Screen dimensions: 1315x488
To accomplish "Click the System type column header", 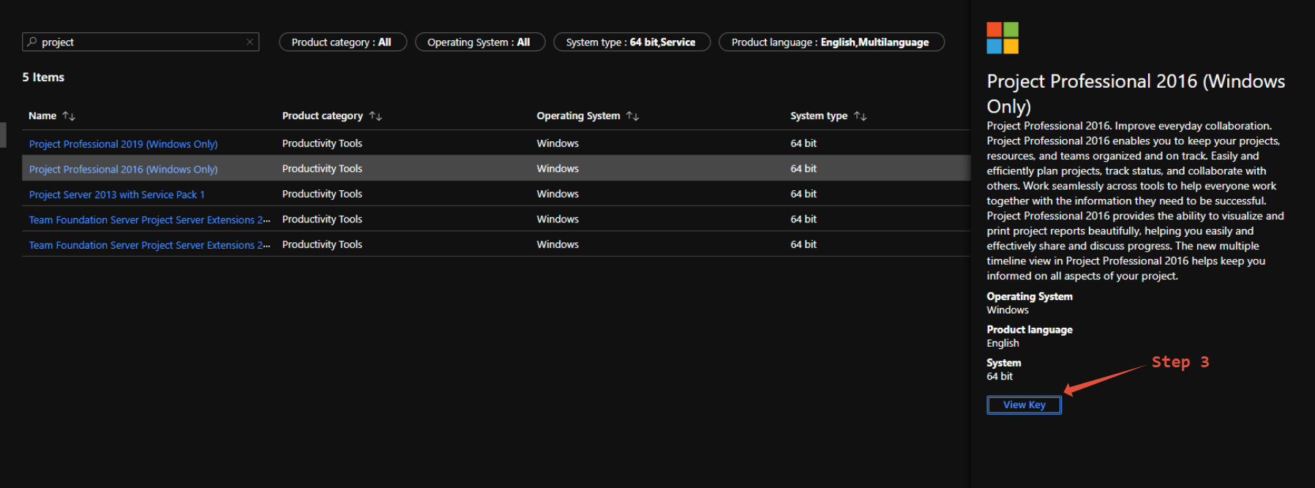I will (x=818, y=116).
